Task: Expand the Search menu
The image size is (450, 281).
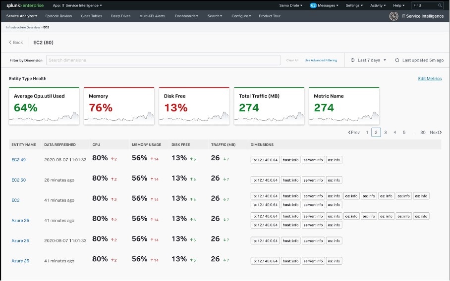Action: (x=215, y=16)
